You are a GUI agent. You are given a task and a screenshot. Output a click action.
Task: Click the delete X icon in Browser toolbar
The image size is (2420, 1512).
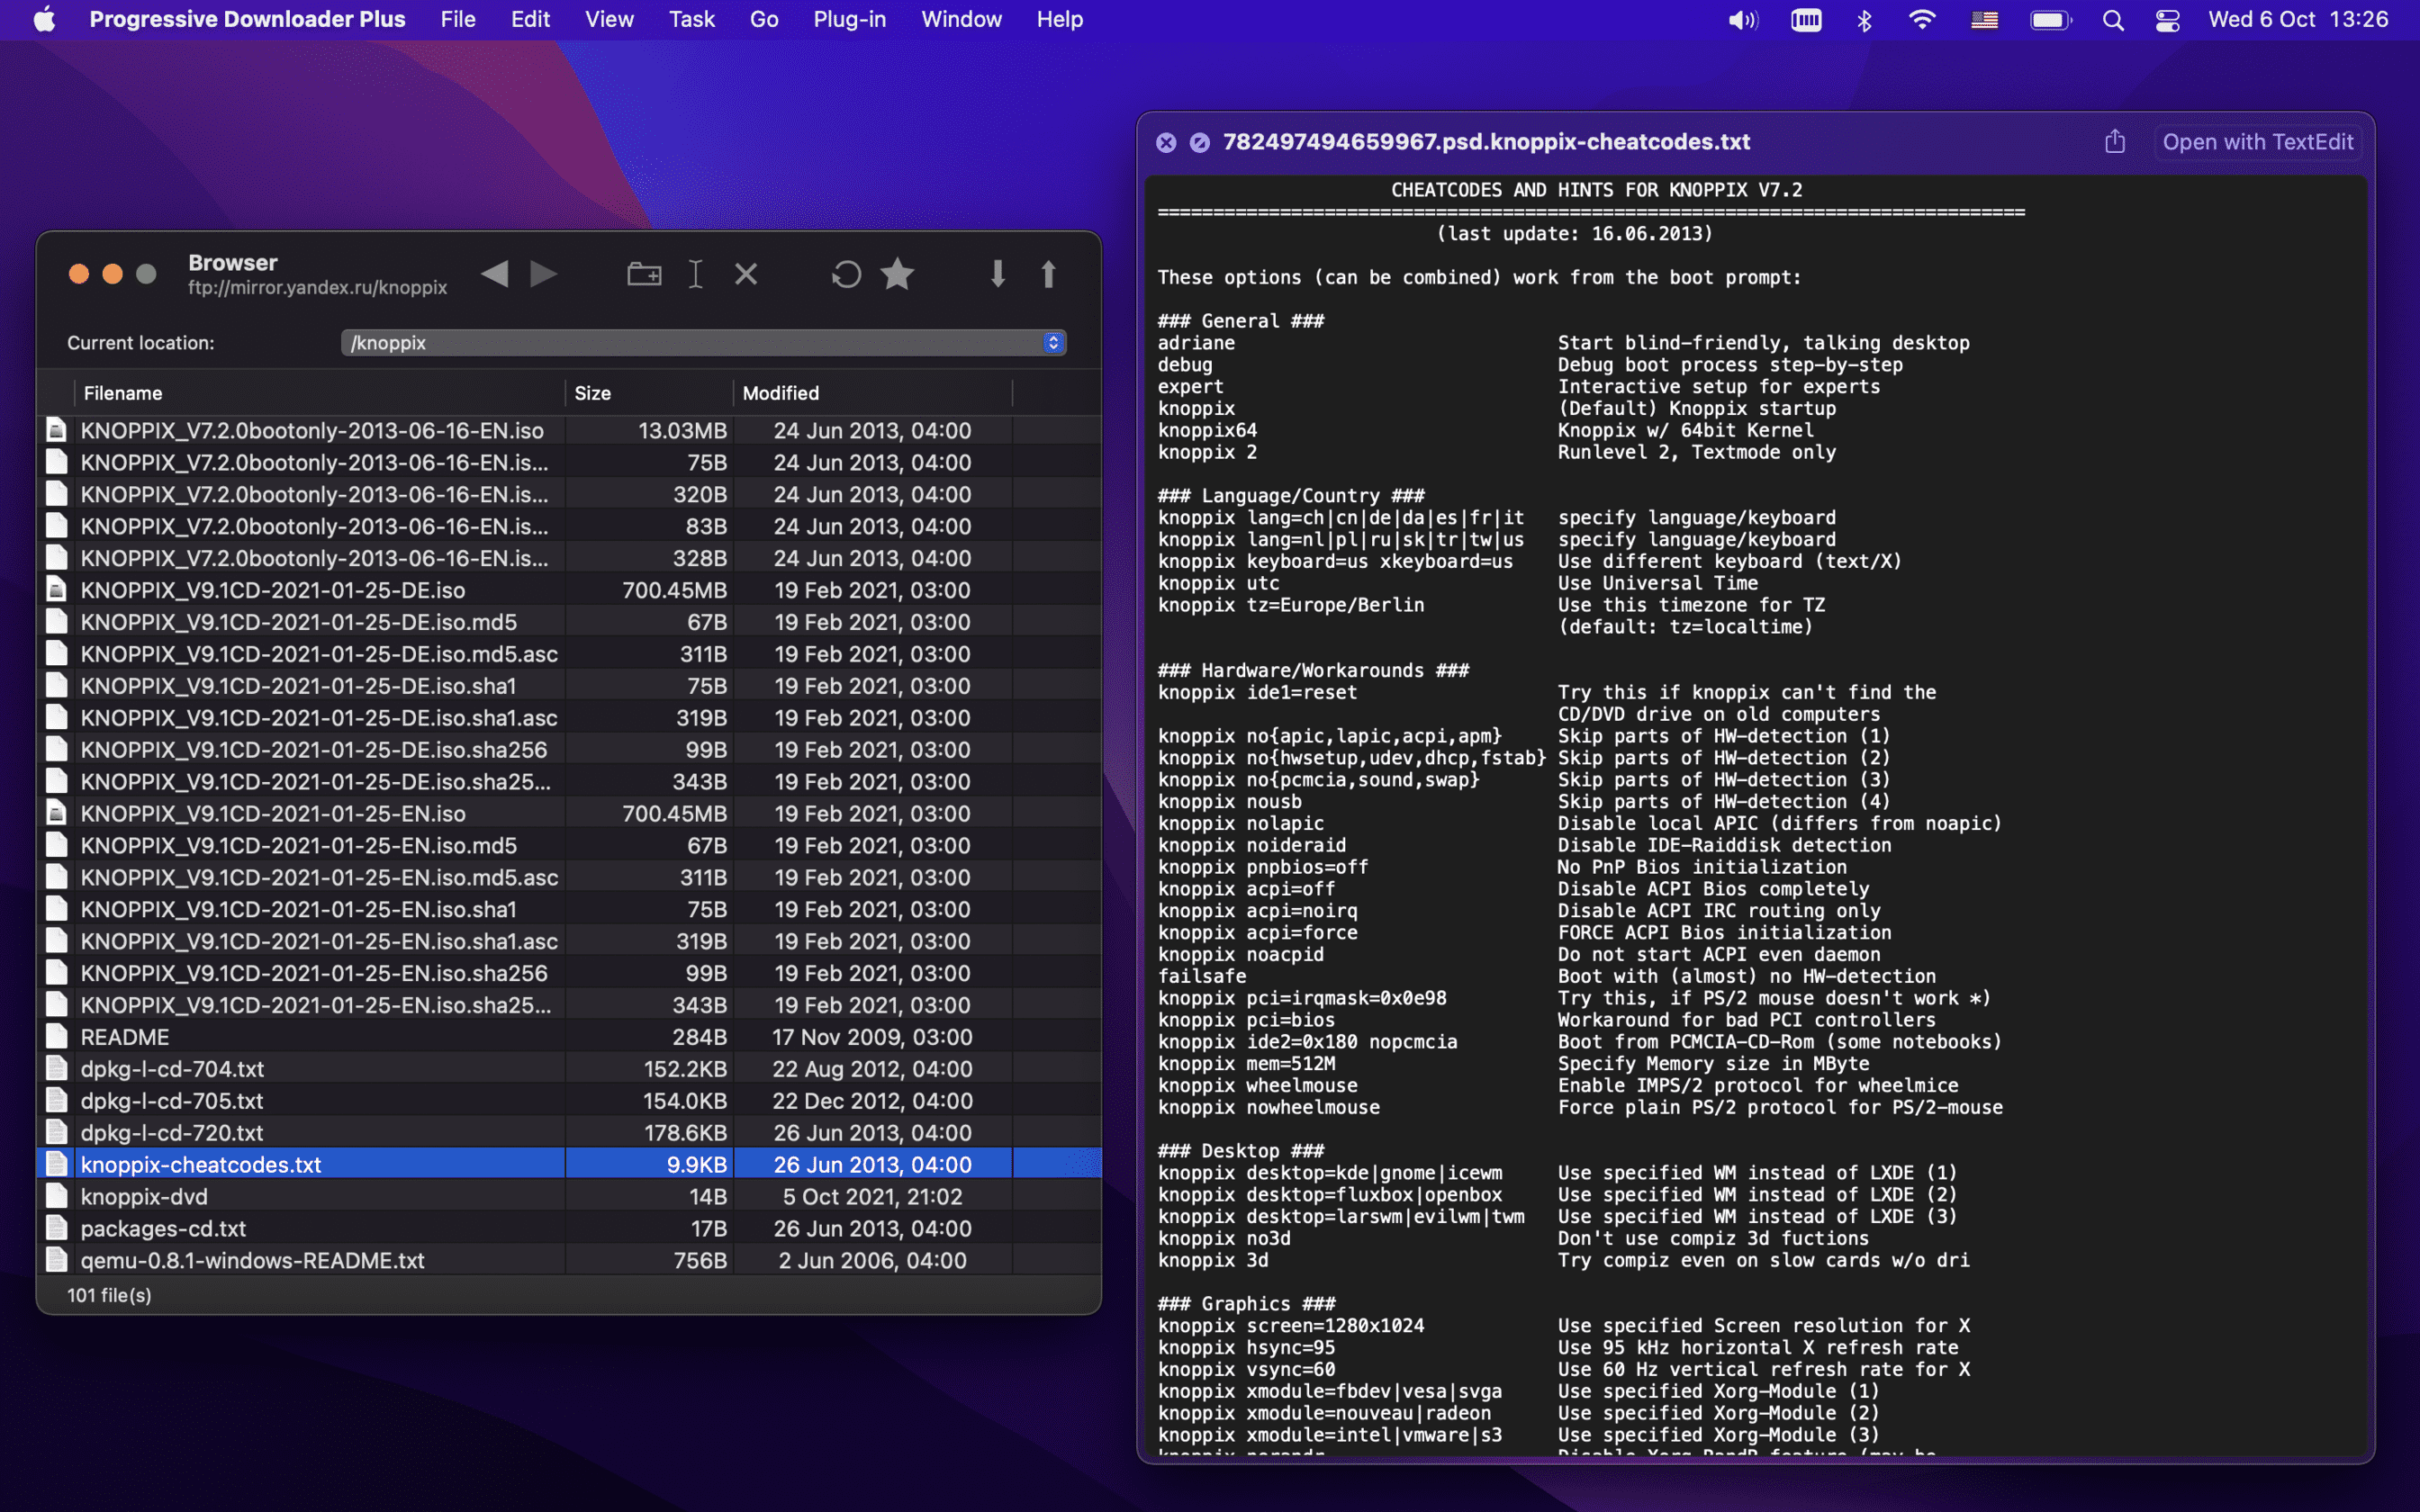746,273
